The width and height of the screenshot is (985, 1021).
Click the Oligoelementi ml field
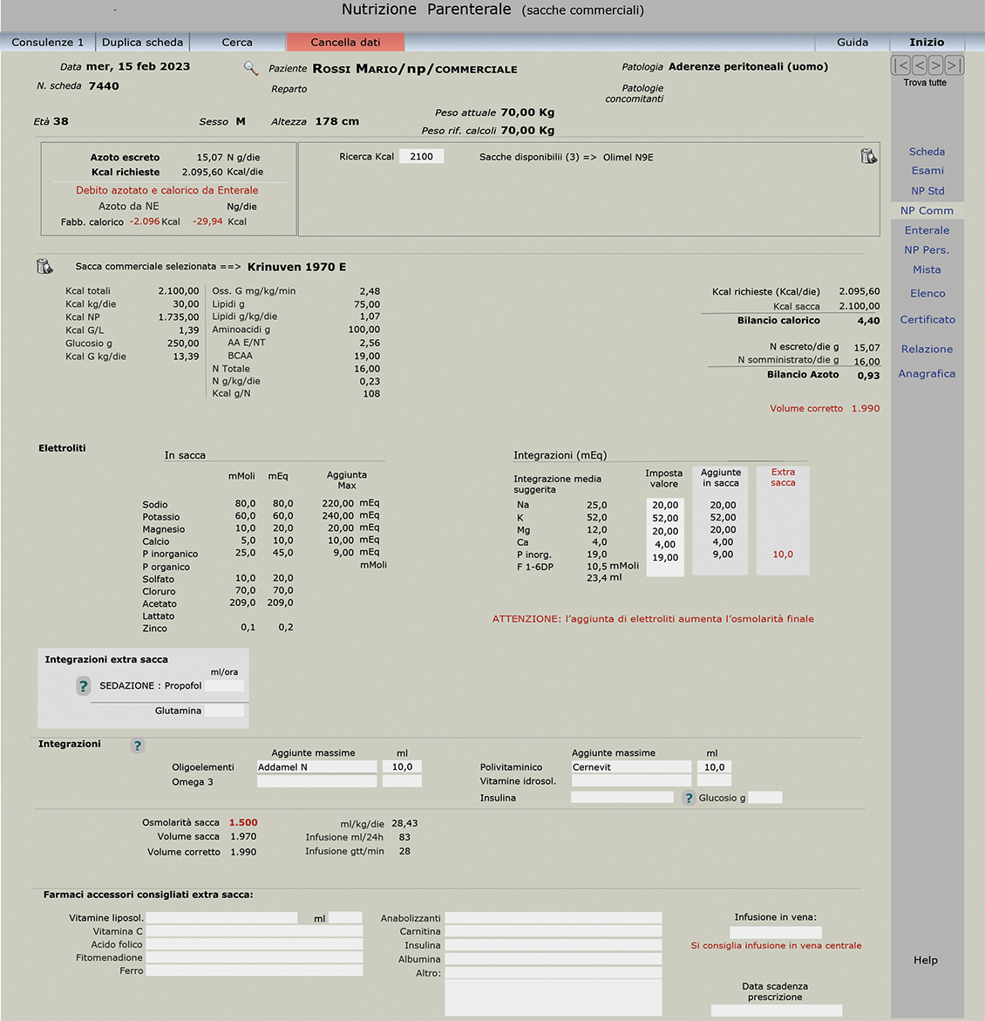[x=403, y=767]
